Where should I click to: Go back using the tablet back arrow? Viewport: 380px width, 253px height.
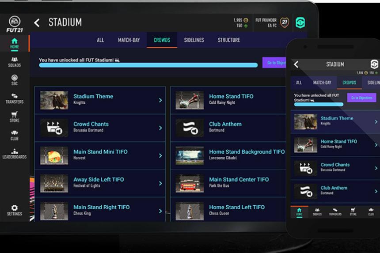37,23
